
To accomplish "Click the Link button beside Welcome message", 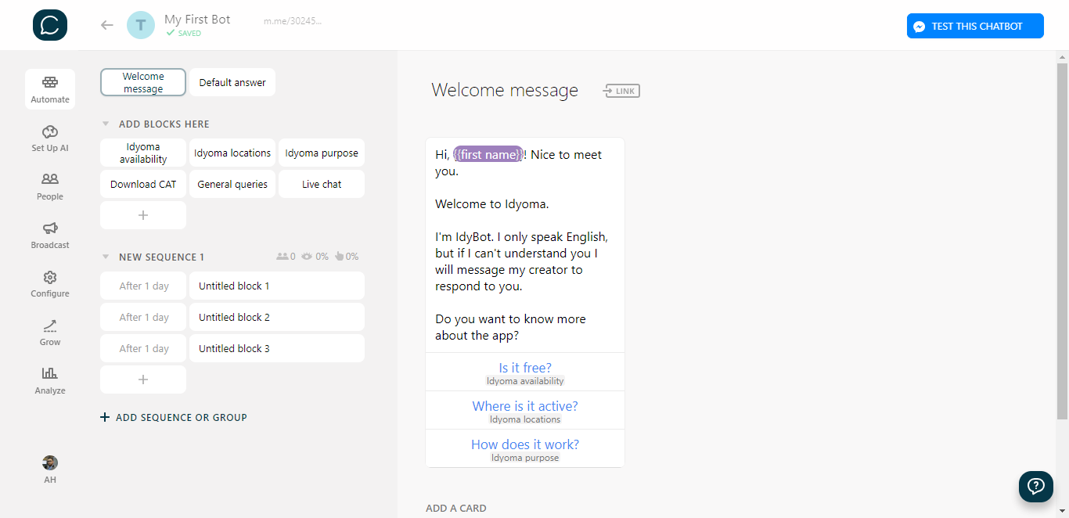I will pyautogui.click(x=621, y=91).
